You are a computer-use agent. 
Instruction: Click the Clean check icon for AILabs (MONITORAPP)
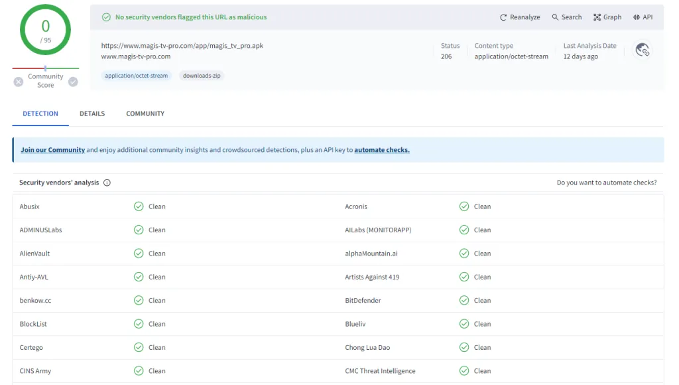464,230
